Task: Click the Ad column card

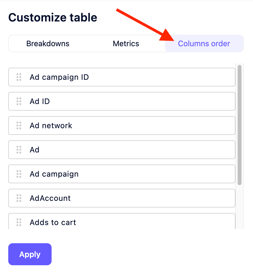Action: (122, 150)
